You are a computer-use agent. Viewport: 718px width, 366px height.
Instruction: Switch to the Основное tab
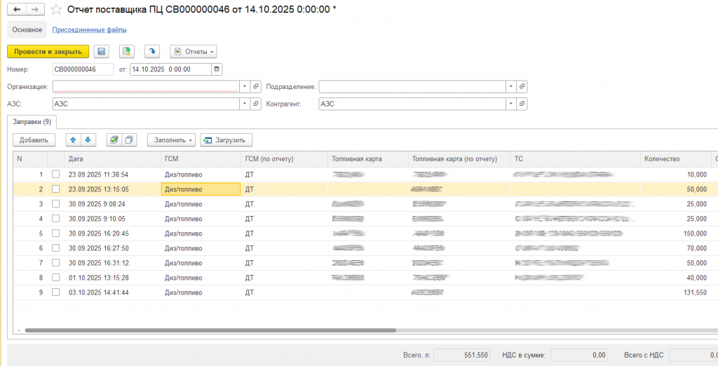(x=27, y=29)
